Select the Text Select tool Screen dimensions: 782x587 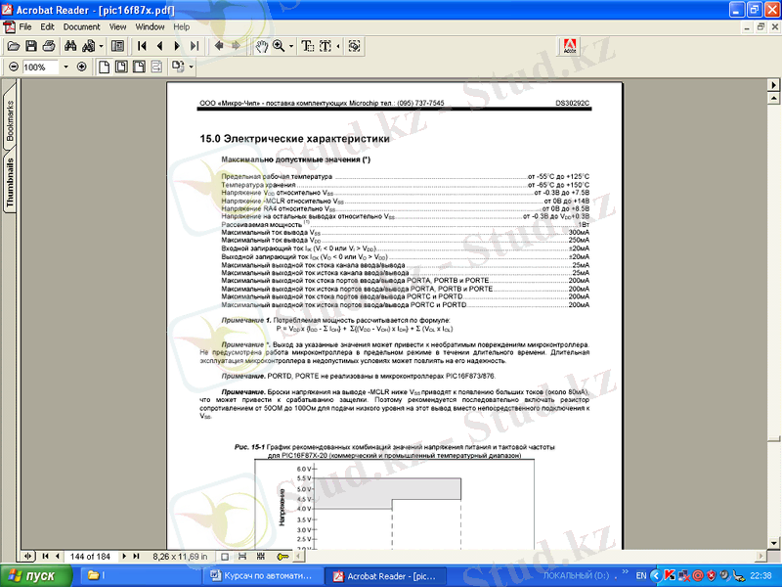[307, 46]
